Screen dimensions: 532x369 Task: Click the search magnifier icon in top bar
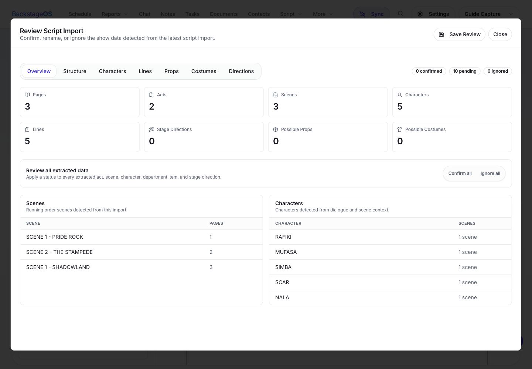[400, 14]
